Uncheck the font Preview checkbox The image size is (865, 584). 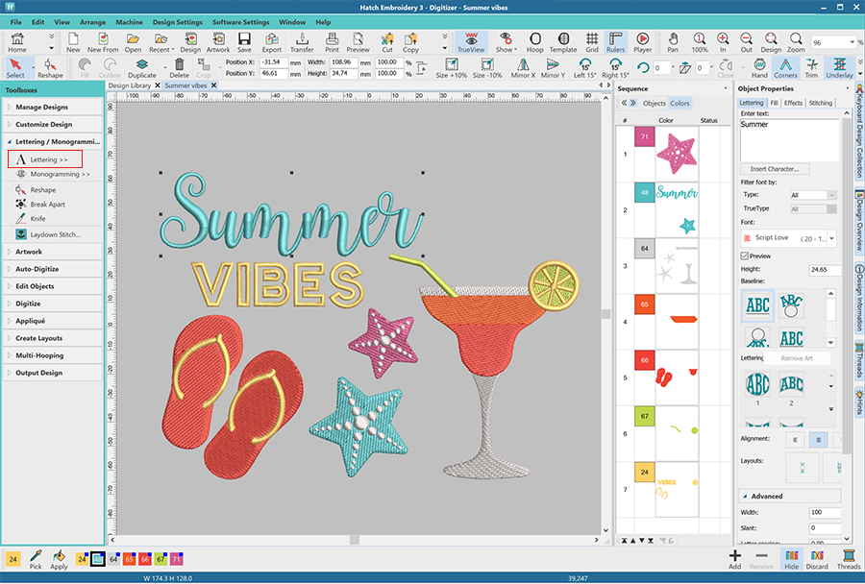[x=745, y=255]
